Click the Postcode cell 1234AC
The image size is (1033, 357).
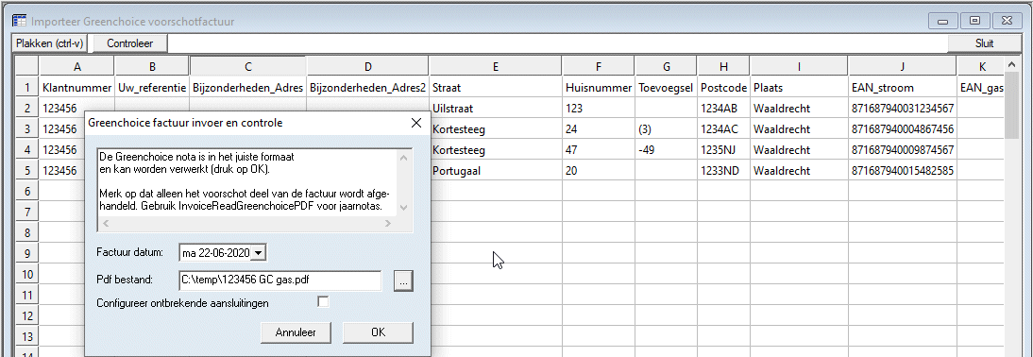click(x=723, y=129)
